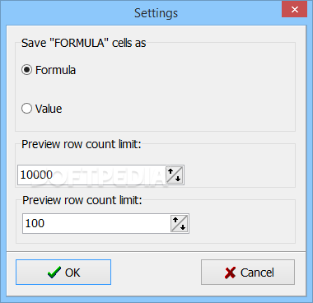Select the Value radio button
The image size is (313, 303).
tap(26, 109)
